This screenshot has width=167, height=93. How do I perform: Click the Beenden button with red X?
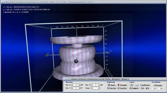(122, 85)
